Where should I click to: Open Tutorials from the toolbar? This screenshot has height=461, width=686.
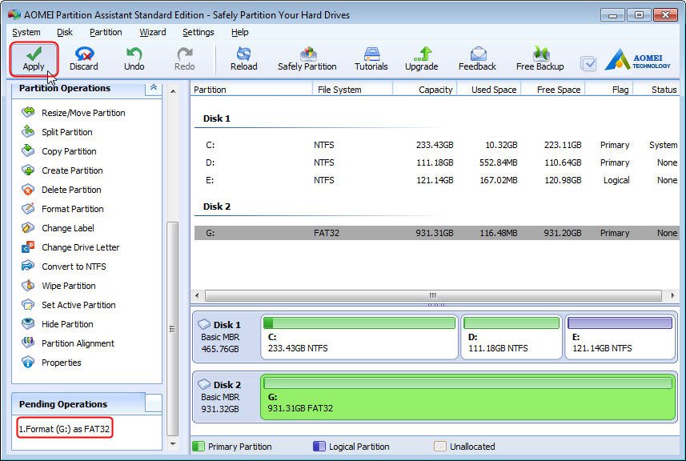point(371,59)
